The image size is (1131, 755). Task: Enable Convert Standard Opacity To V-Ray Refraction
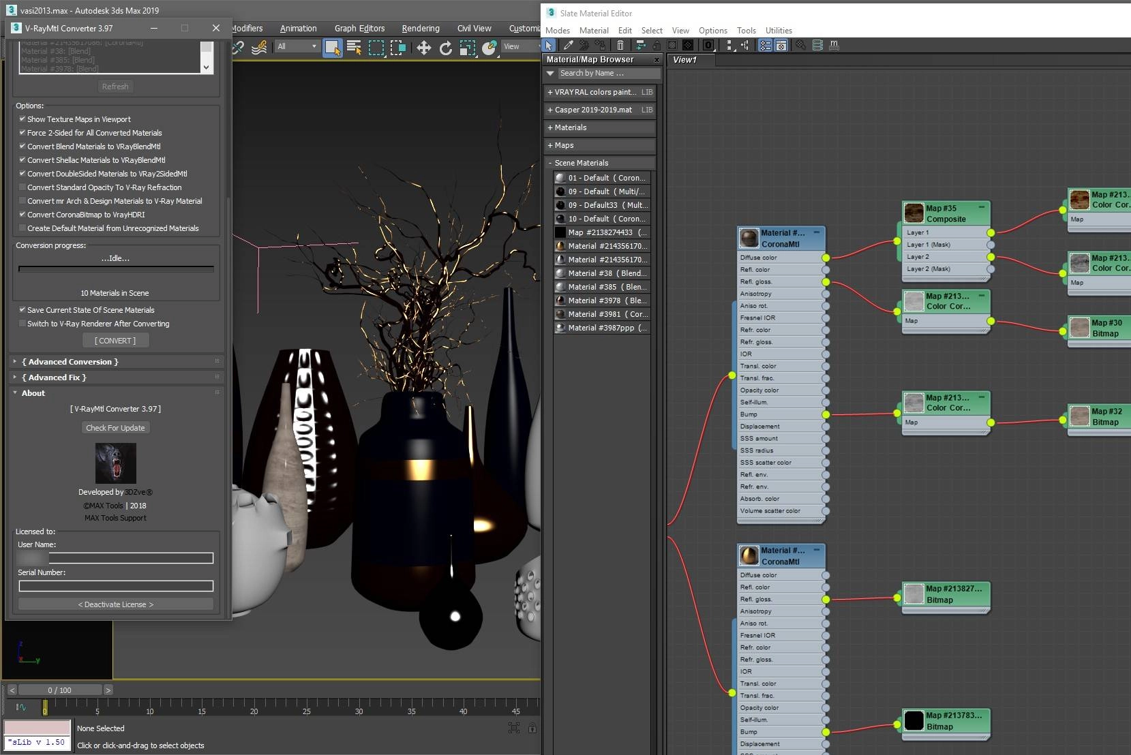pyautogui.click(x=22, y=187)
